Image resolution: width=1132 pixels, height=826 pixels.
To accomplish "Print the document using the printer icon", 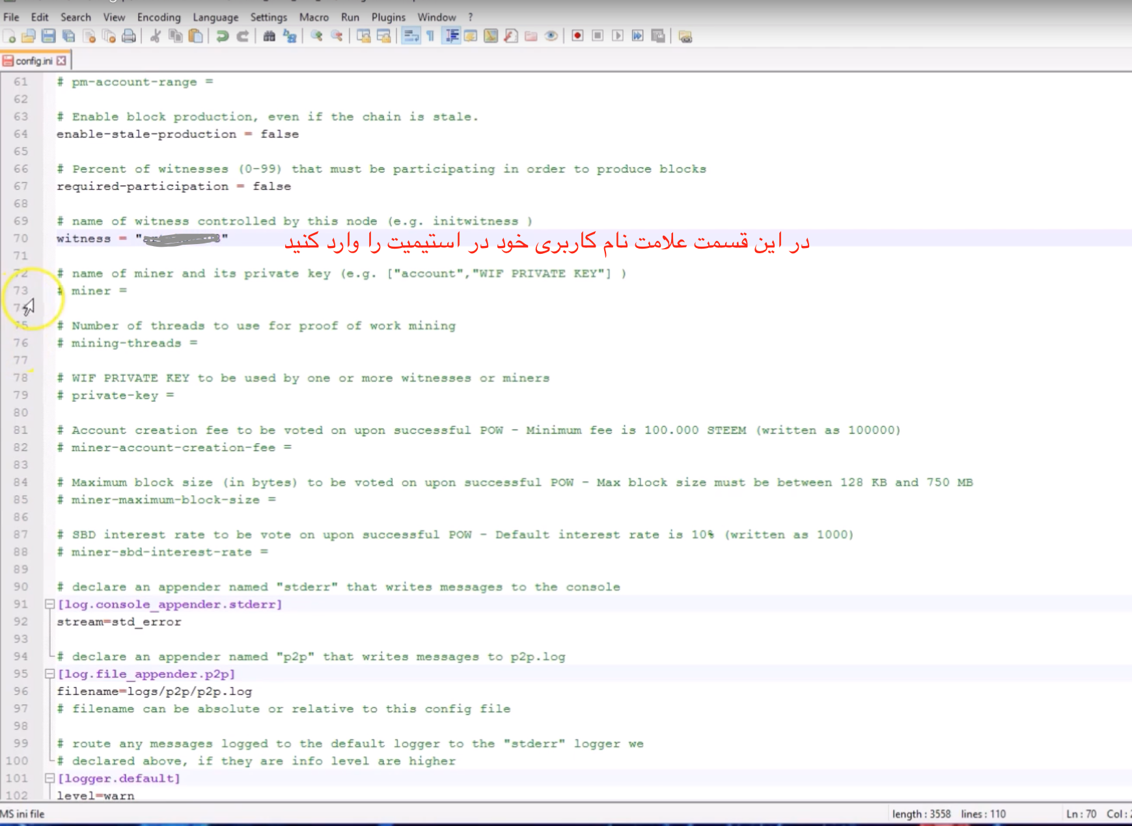I will [129, 36].
